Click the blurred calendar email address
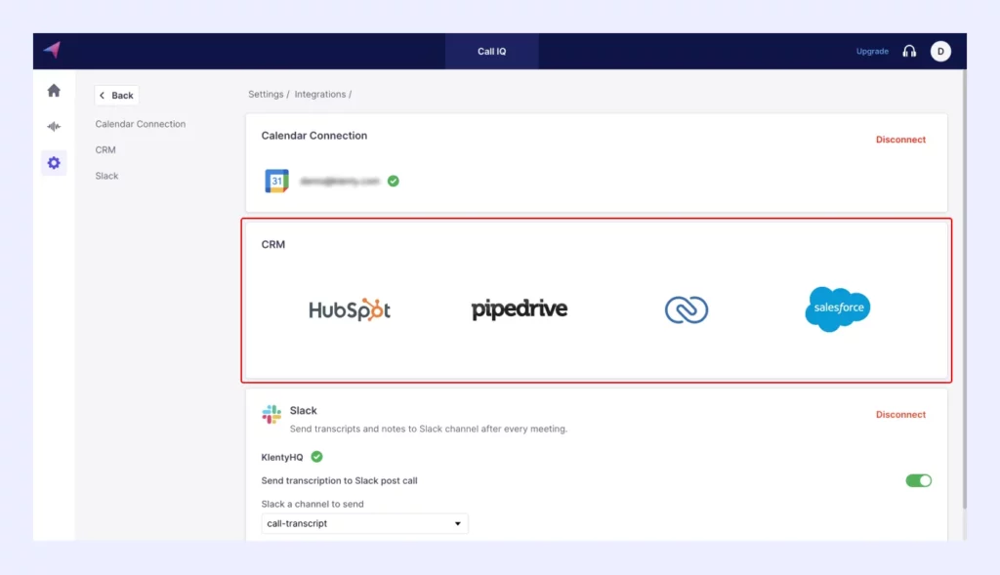Viewport: 1000px width, 575px height. (x=339, y=181)
